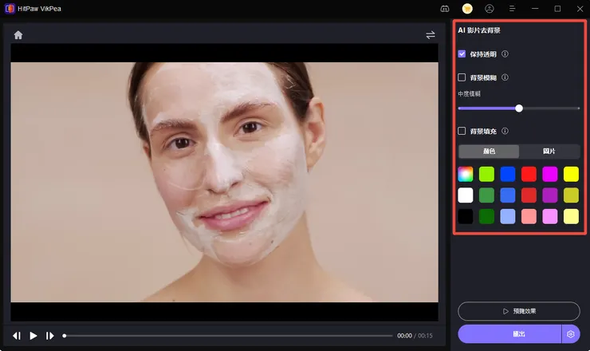Select the olive yellow swatch in second row
The image size is (590, 351).
point(571,195)
